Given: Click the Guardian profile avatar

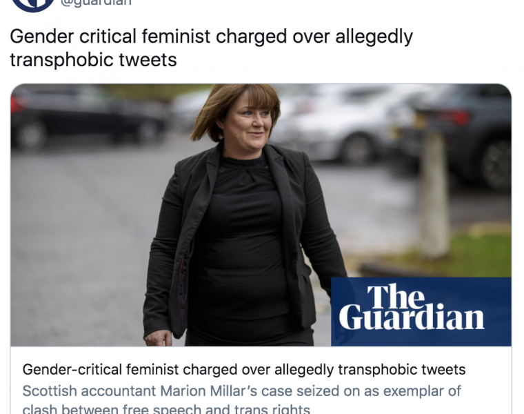Looking at the screenshot, I should pyautogui.click(x=33, y=4).
